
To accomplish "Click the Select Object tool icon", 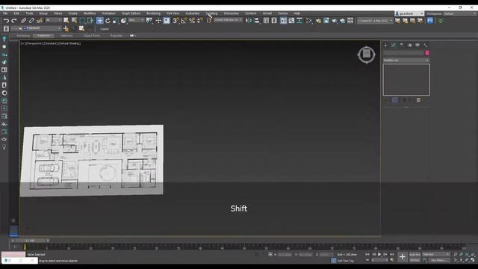I will (66, 21).
